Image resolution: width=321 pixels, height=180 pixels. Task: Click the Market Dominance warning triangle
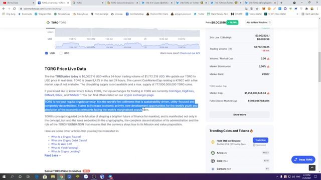268,66
